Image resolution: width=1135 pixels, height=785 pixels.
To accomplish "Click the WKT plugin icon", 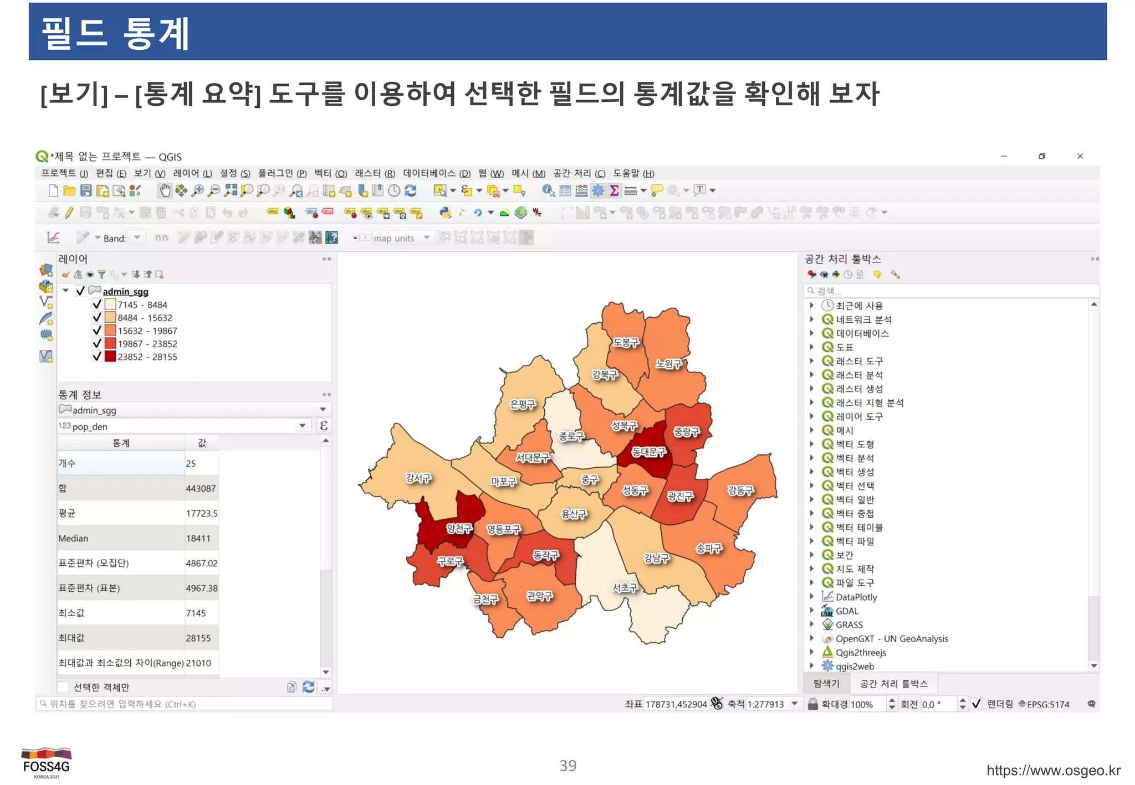I will [x=537, y=213].
